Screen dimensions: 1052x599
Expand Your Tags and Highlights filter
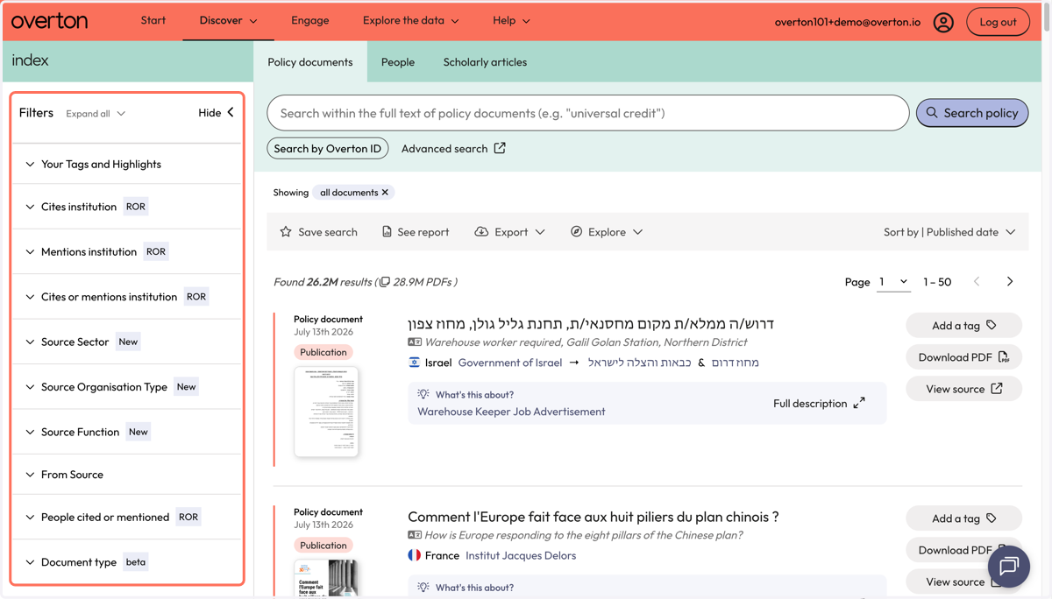pos(126,164)
